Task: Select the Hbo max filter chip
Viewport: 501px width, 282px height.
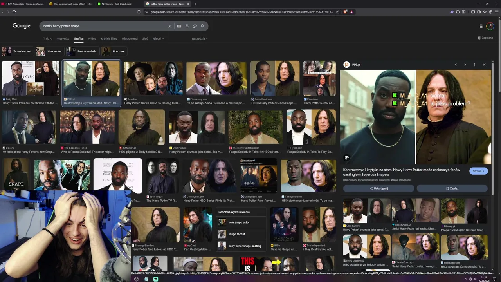Action: click(114, 51)
